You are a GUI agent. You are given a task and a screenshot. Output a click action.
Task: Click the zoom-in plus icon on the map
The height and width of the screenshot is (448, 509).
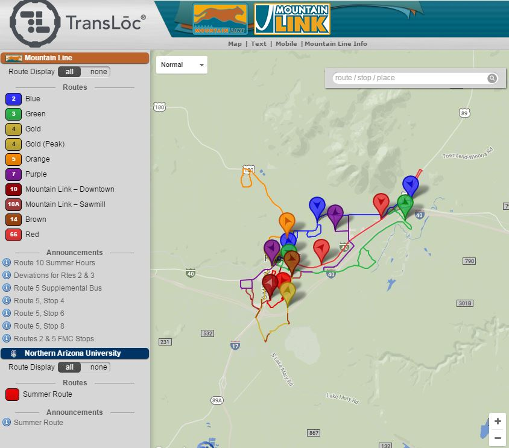tap(498, 420)
